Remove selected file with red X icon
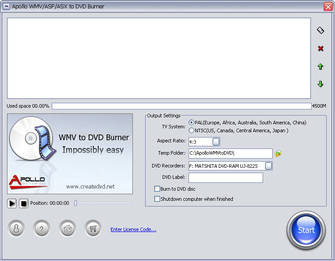The image size is (335, 261). 320,49
